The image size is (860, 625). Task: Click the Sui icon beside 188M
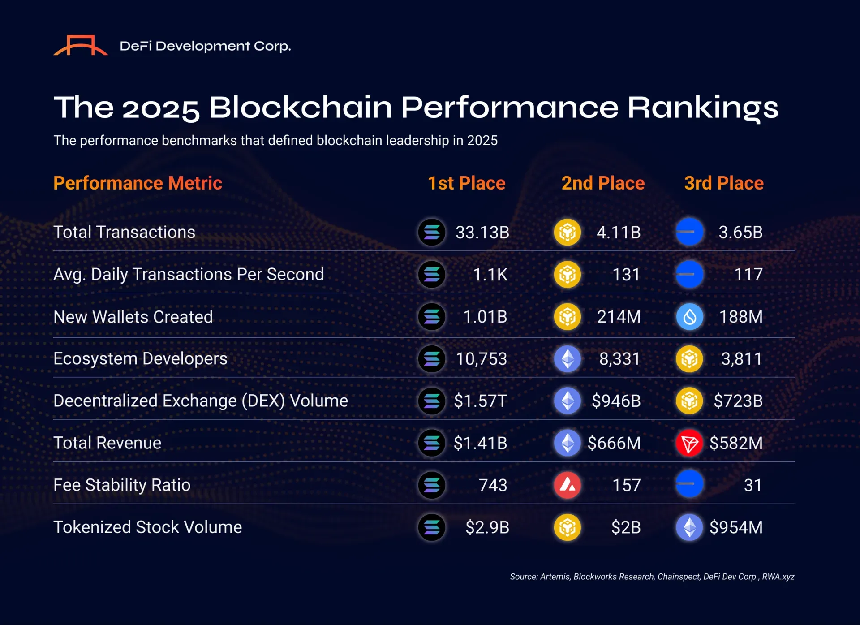point(689,317)
